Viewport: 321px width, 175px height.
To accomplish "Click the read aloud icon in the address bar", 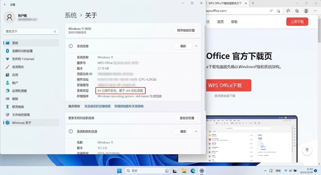I will pos(271,11).
